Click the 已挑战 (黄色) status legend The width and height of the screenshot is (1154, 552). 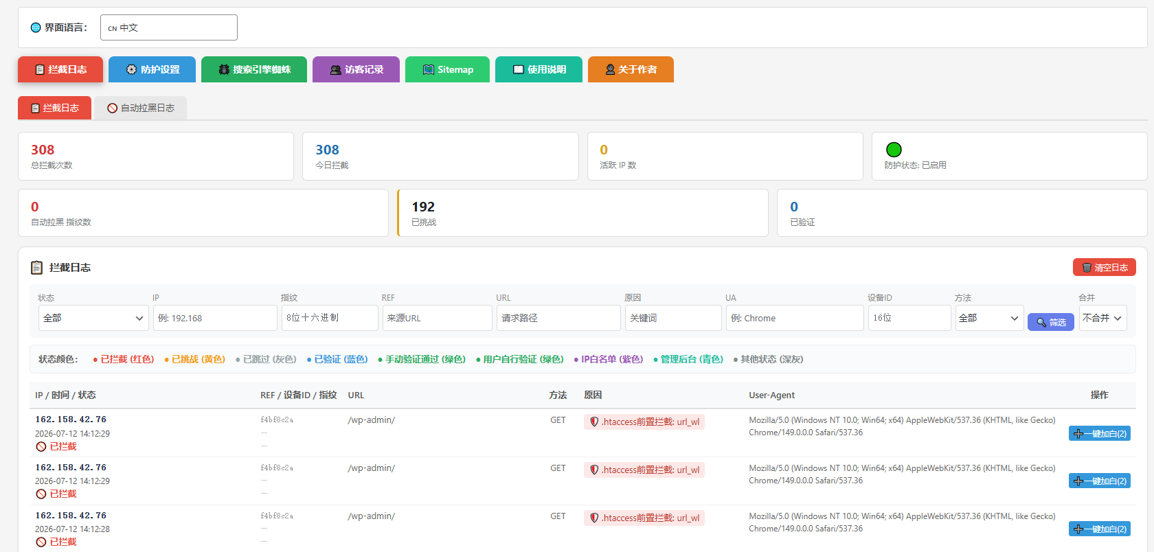pos(194,359)
